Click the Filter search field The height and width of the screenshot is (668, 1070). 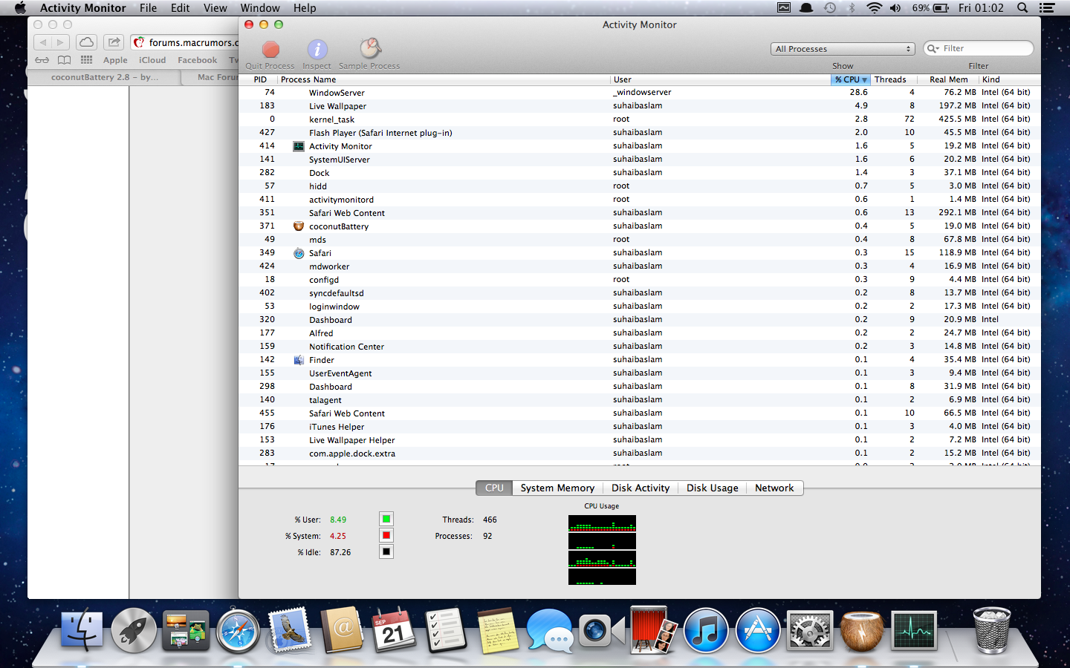(x=978, y=48)
